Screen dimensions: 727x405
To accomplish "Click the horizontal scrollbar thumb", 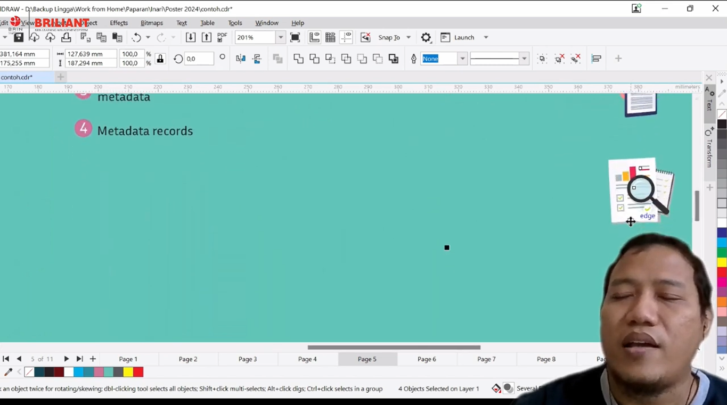I will pyautogui.click(x=394, y=348).
